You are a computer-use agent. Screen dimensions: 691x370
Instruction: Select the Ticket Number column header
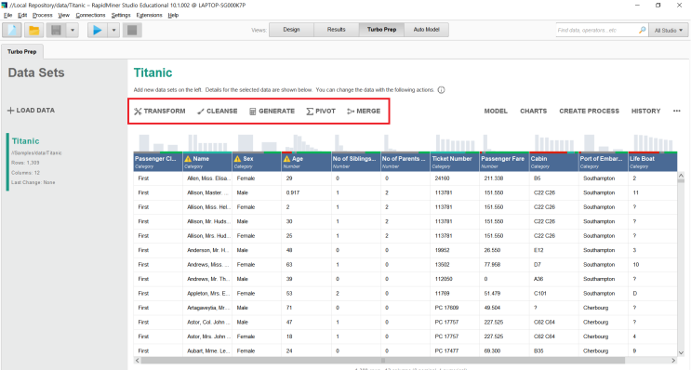455,162
